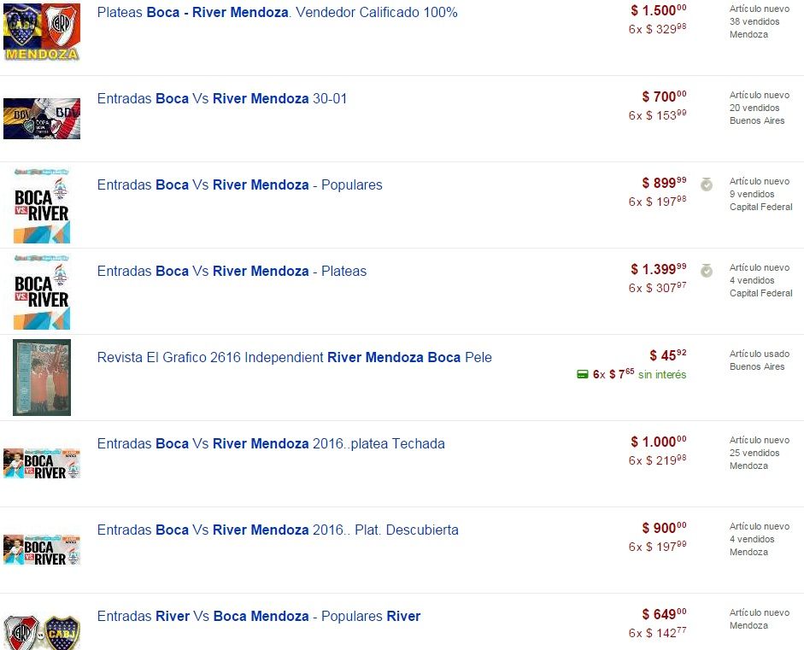Click the $ 1.500 price on first listing
804x650 pixels.
(658, 10)
